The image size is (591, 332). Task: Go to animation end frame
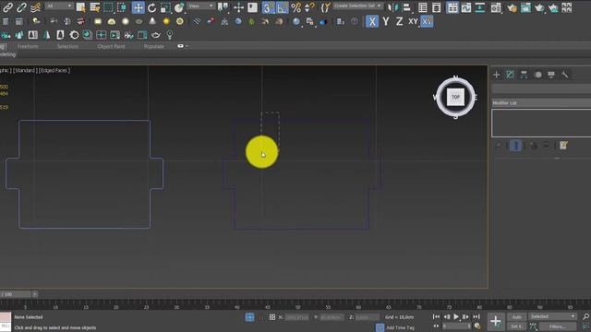pos(476,317)
